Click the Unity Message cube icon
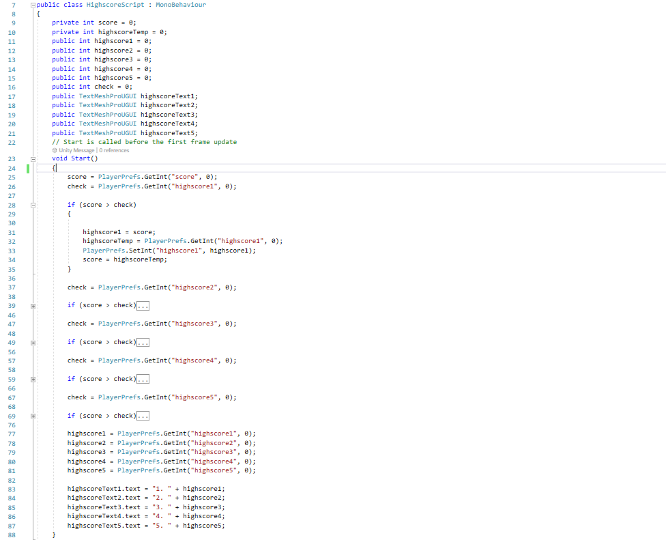 55,150
